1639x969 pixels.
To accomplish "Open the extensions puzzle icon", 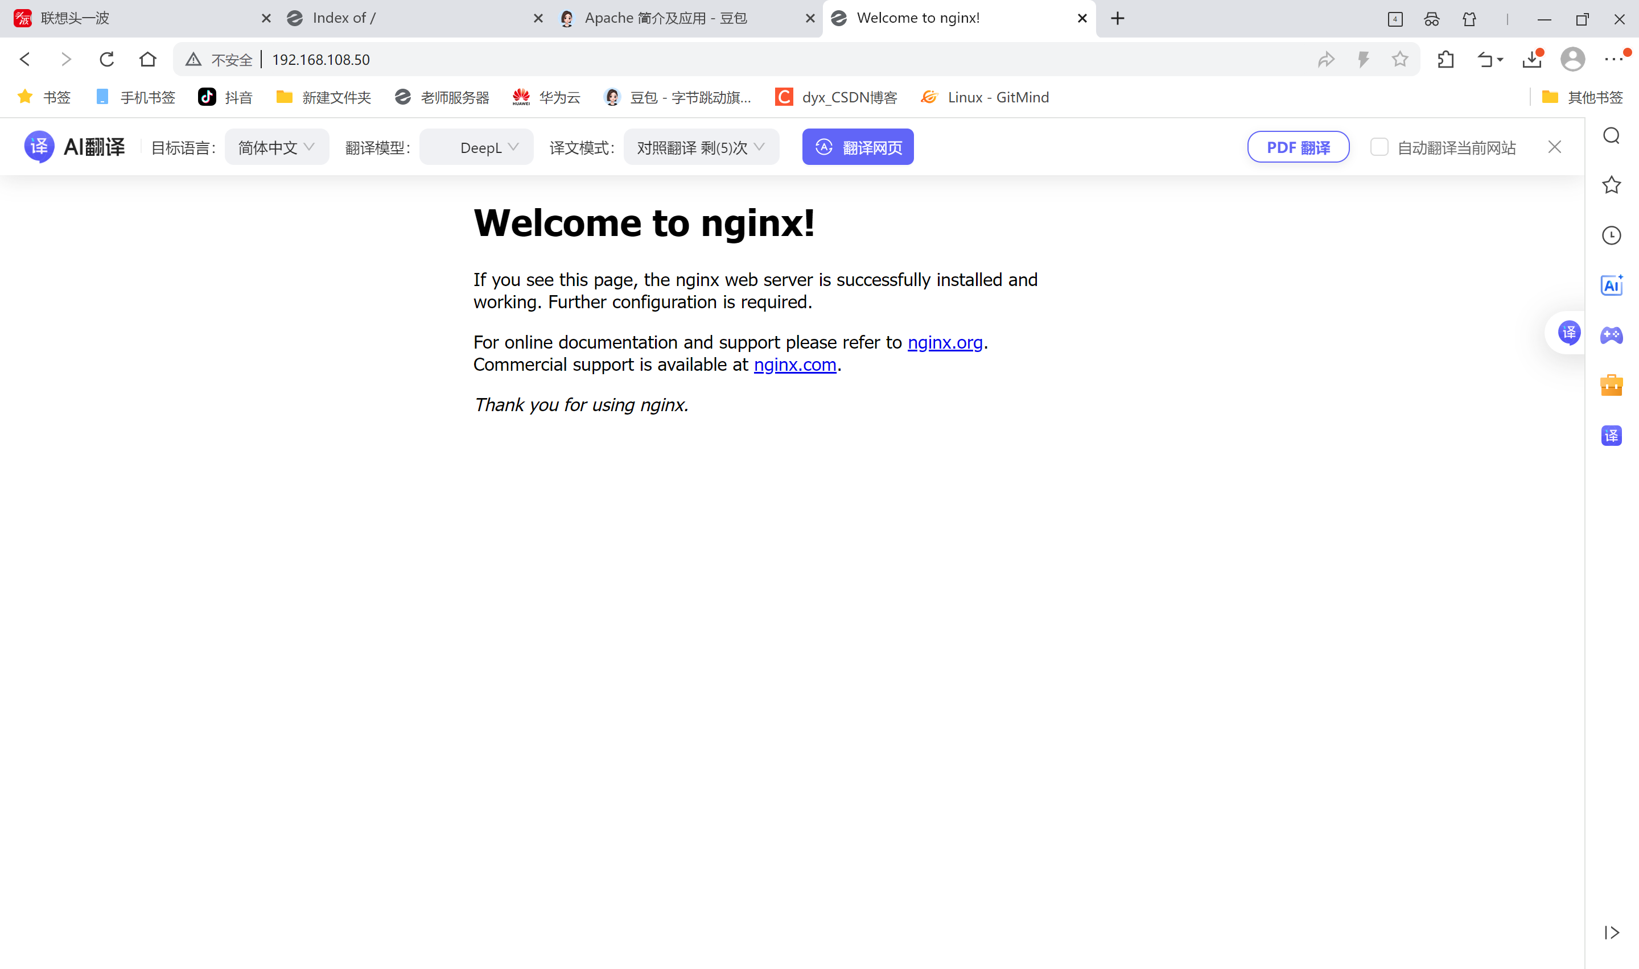I will point(1445,59).
